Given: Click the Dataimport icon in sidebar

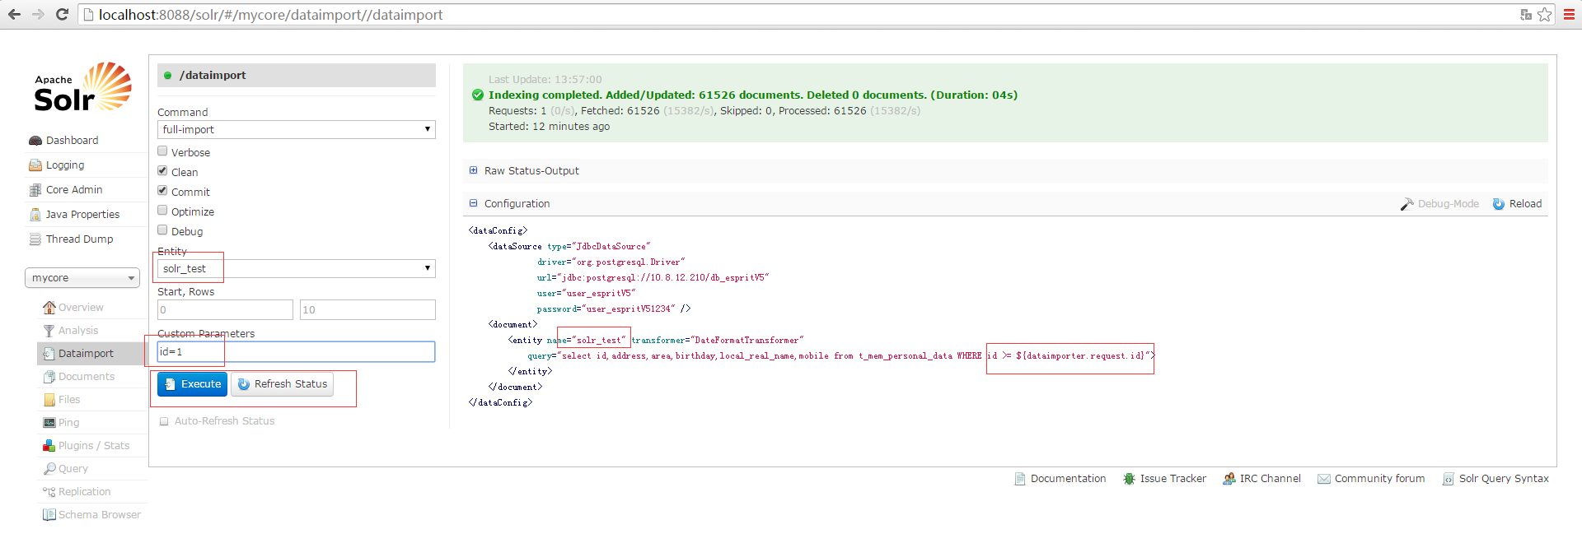Looking at the screenshot, I should (49, 354).
